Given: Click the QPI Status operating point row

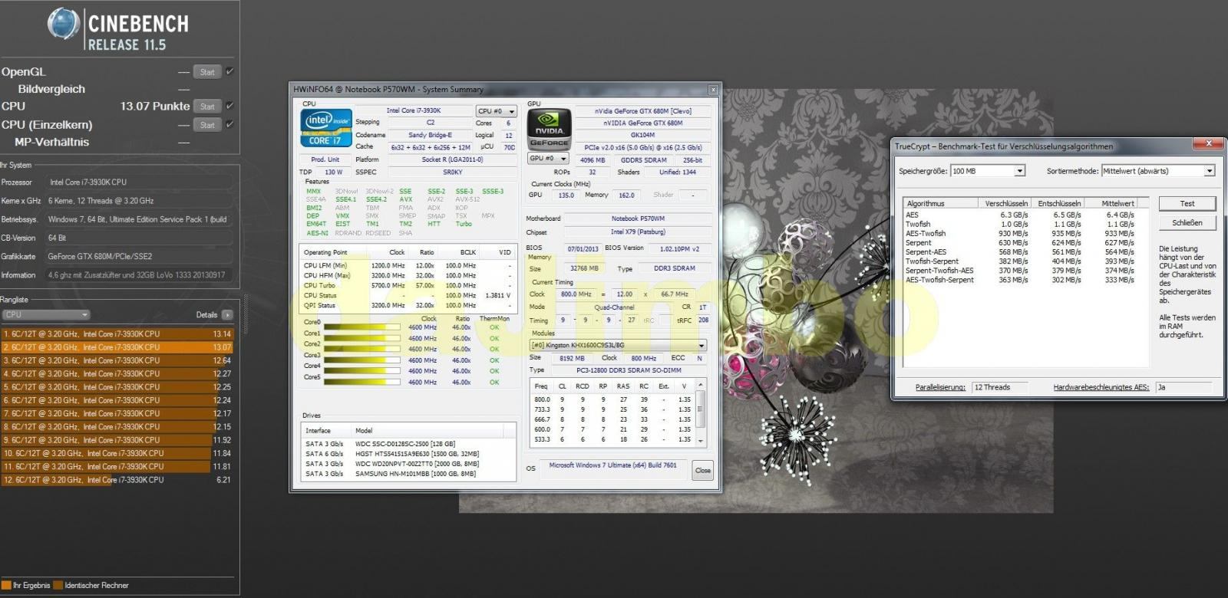Looking at the screenshot, I should coord(408,305).
